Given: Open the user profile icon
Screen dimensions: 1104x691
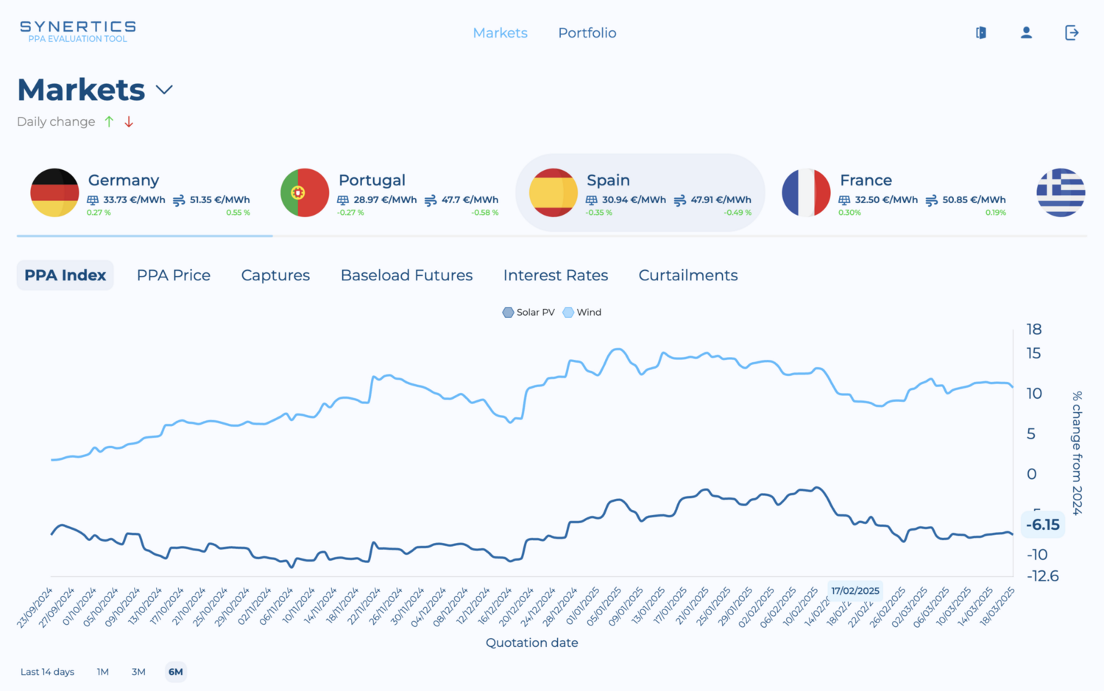Looking at the screenshot, I should [1026, 32].
